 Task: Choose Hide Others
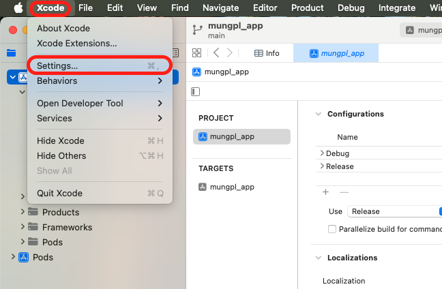tap(100, 155)
